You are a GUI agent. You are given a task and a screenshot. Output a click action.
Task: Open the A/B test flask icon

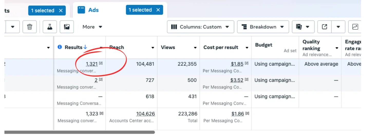point(50,27)
